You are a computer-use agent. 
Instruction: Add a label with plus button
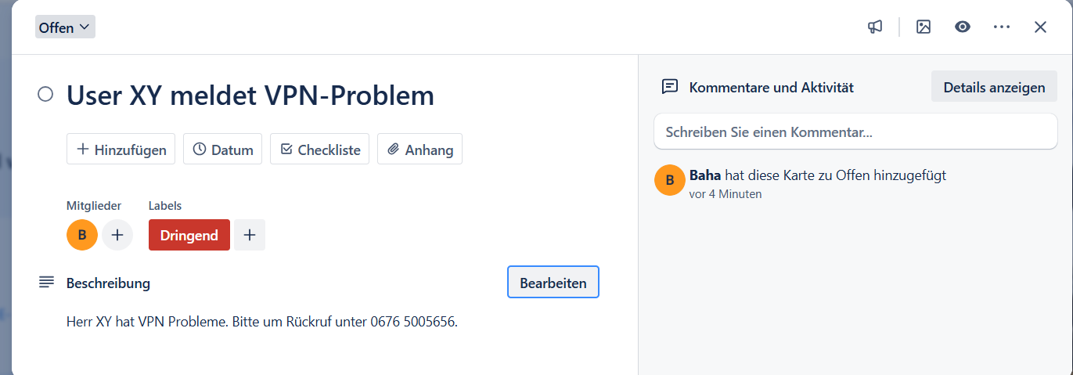250,235
